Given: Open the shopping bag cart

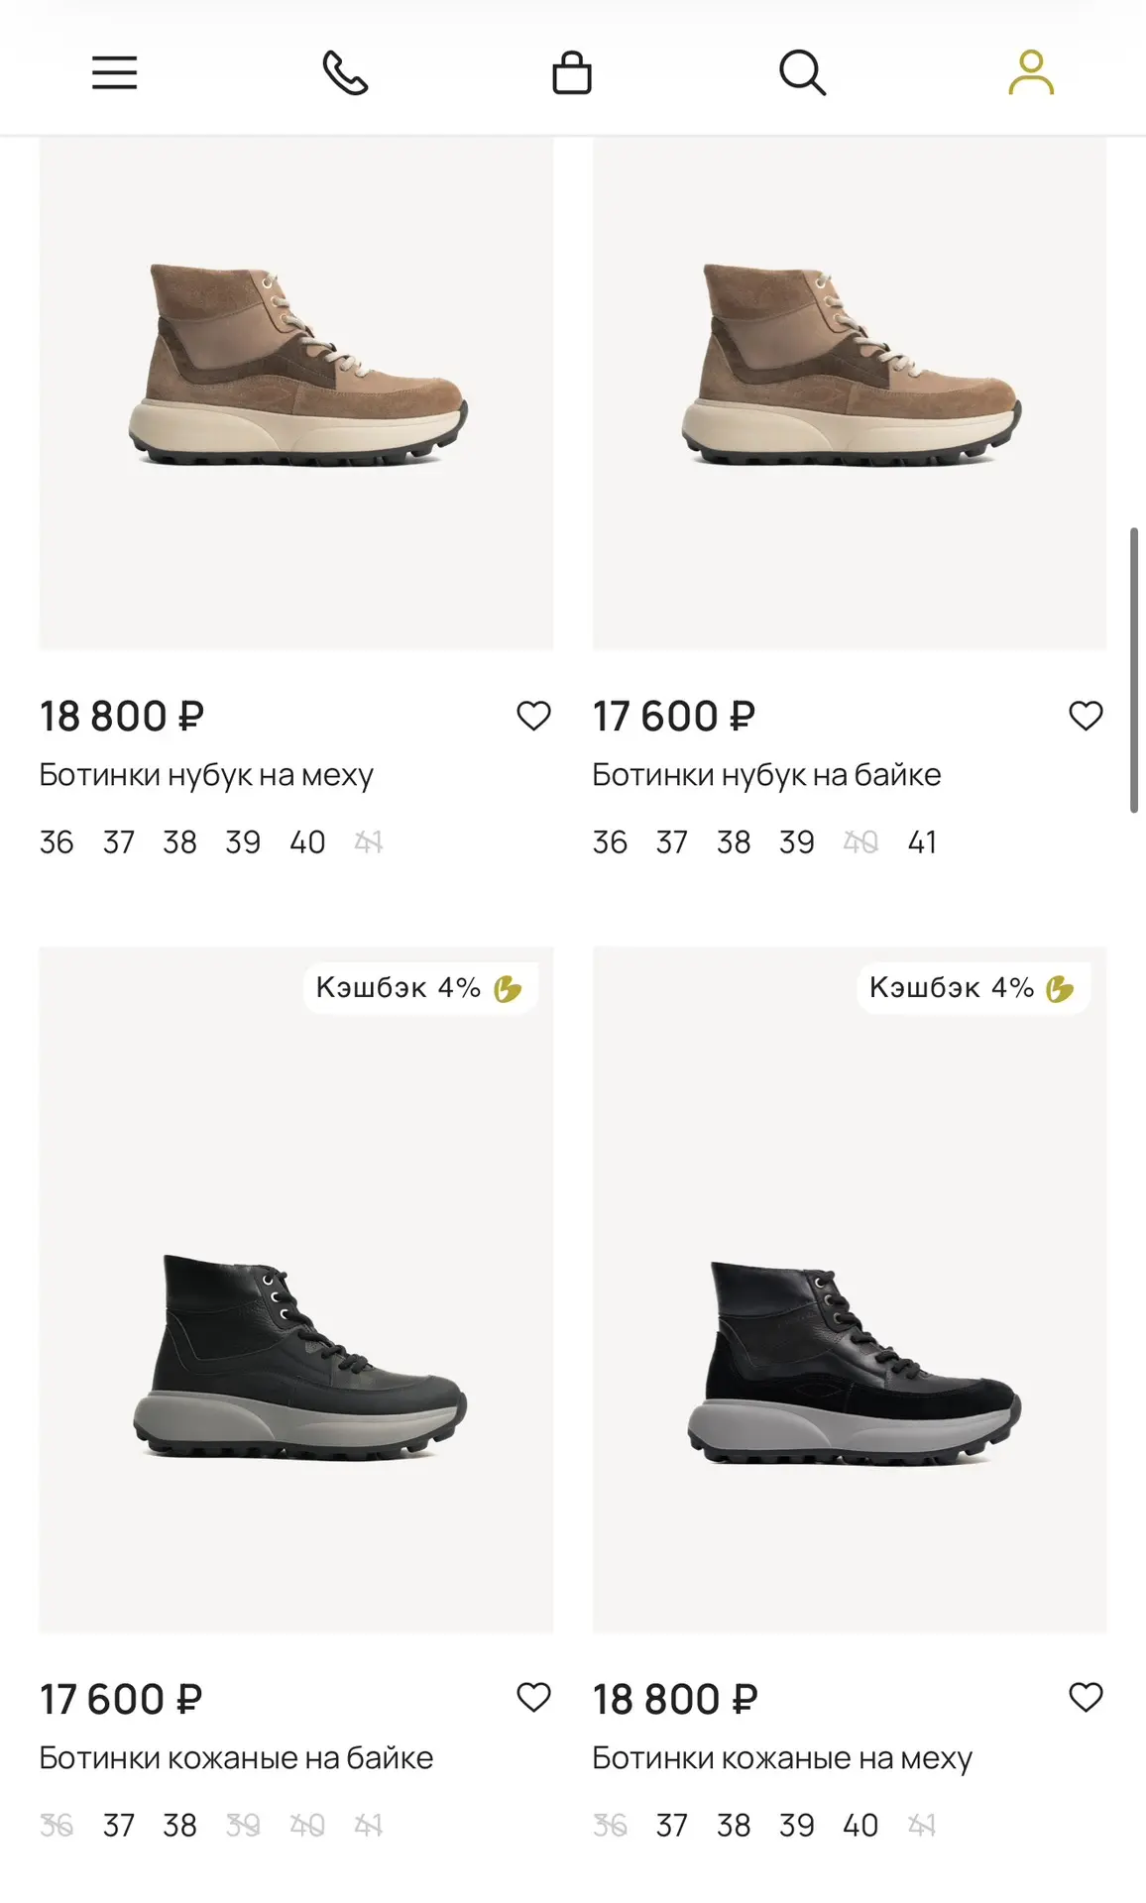Looking at the screenshot, I should pyautogui.click(x=572, y=72).
